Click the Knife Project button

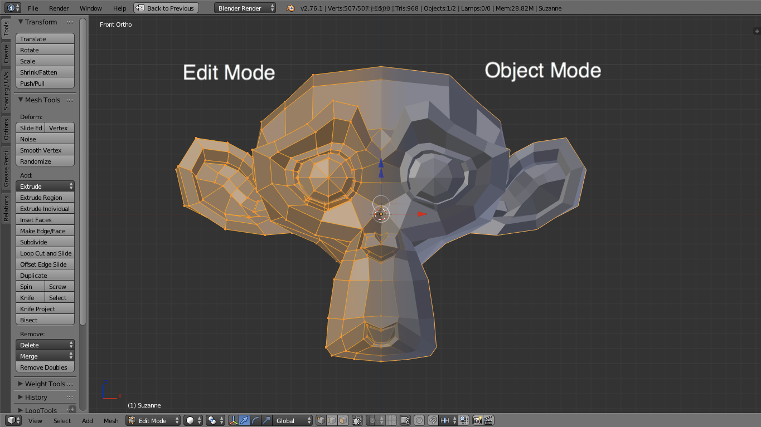pos(45,309)
